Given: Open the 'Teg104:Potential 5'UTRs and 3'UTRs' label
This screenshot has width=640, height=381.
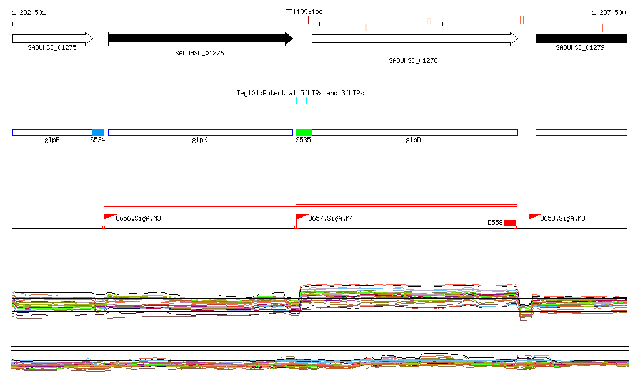Looking at the screenshot, I should point(300,93).
